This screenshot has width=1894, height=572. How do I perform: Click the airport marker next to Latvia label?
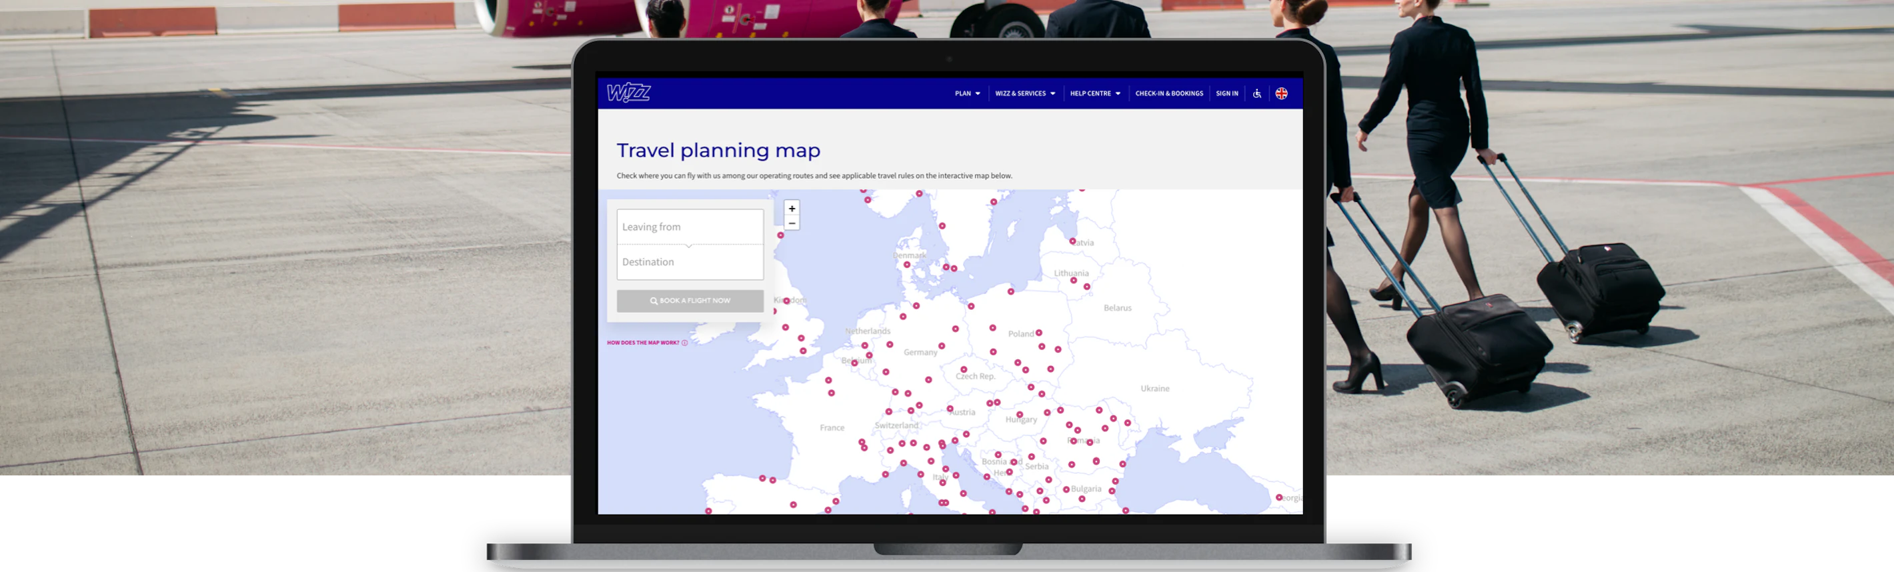(1073, 241)
